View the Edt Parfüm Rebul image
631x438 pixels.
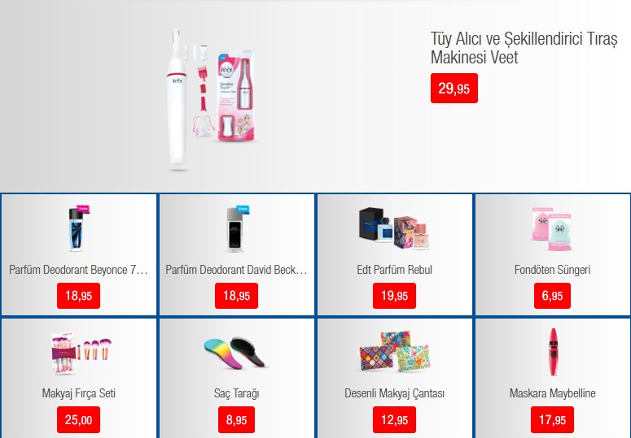pyautogui.click(x=394, y=228)
